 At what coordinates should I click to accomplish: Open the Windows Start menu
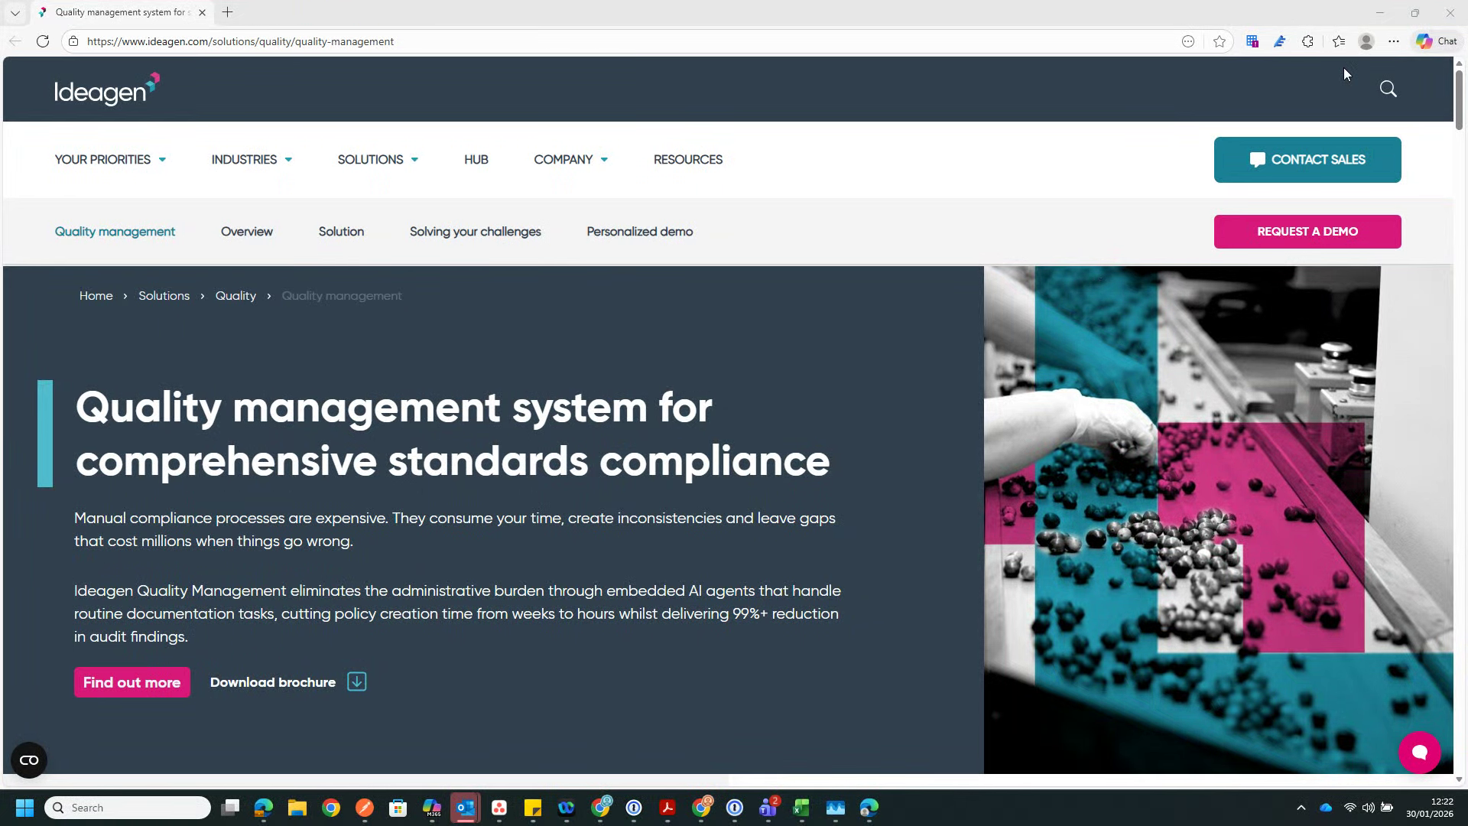click(x=24, y=808)
